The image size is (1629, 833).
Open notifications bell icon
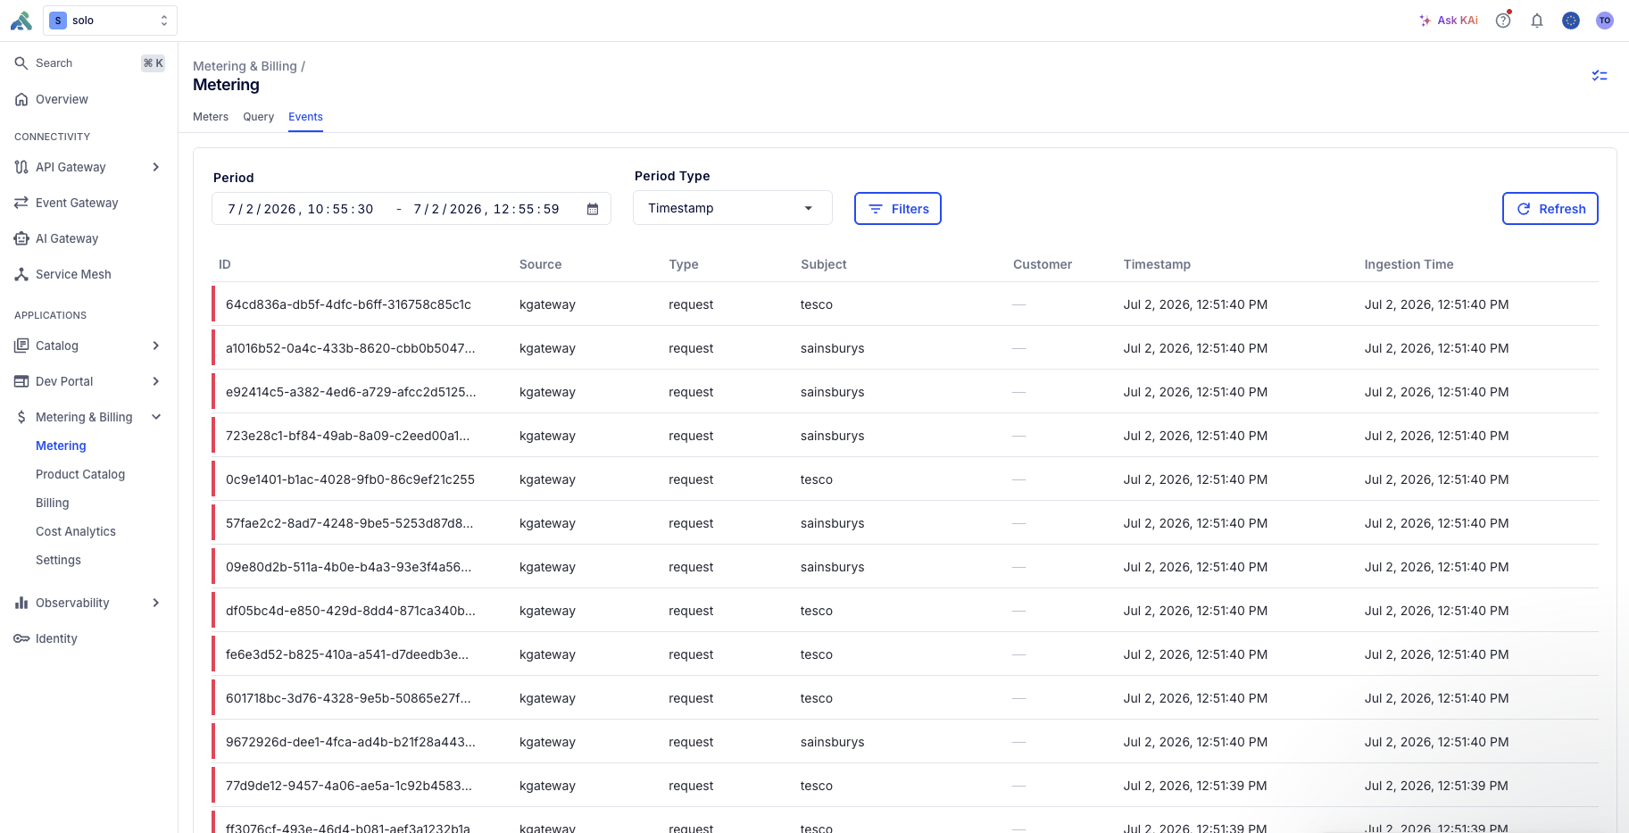(x=1537, y=21)
